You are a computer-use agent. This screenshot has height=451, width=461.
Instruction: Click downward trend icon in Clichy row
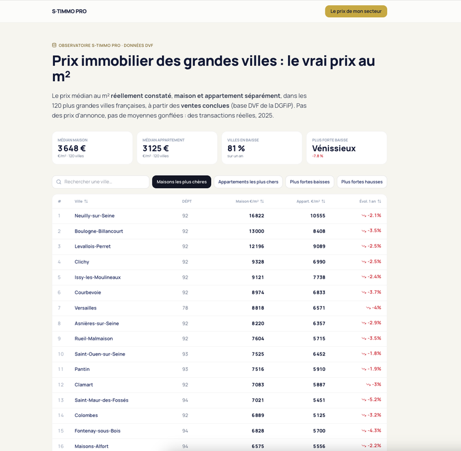coord(363,261)
